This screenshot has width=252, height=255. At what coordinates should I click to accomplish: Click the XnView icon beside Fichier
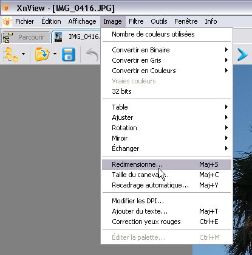click(7, 21)
